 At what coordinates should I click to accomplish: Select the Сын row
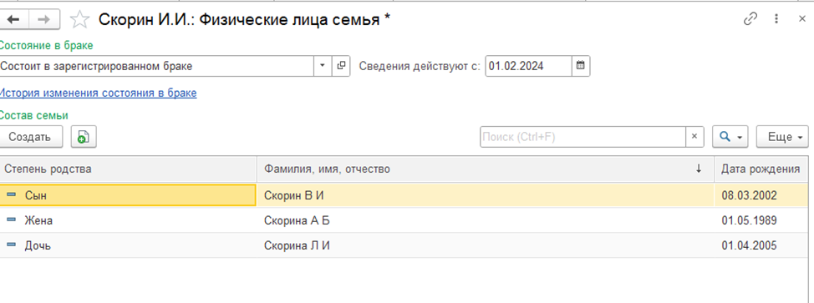404,195
